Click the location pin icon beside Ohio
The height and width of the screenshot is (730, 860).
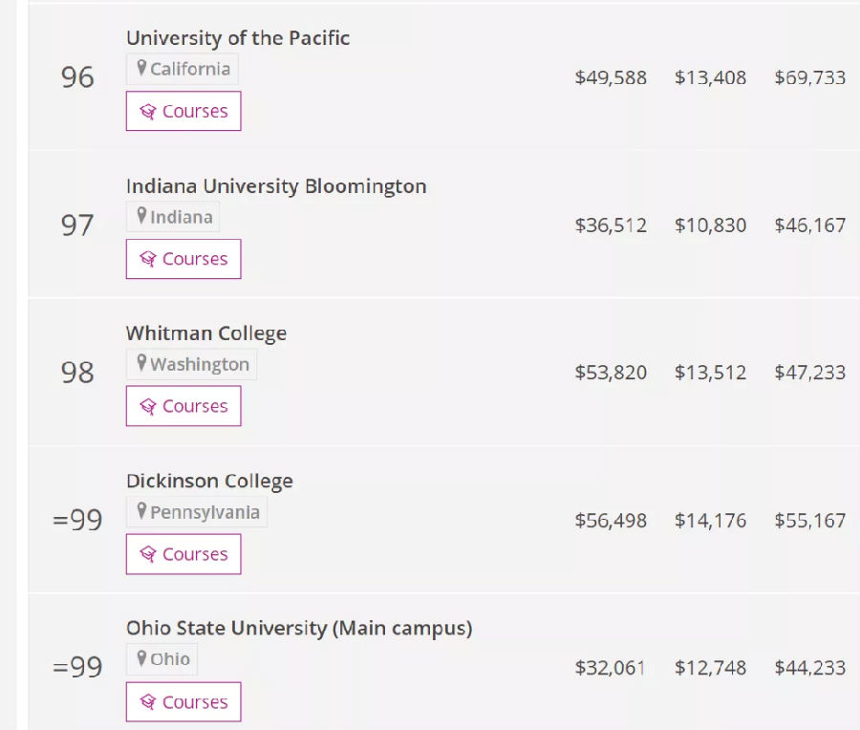click(x=141, y=659)
